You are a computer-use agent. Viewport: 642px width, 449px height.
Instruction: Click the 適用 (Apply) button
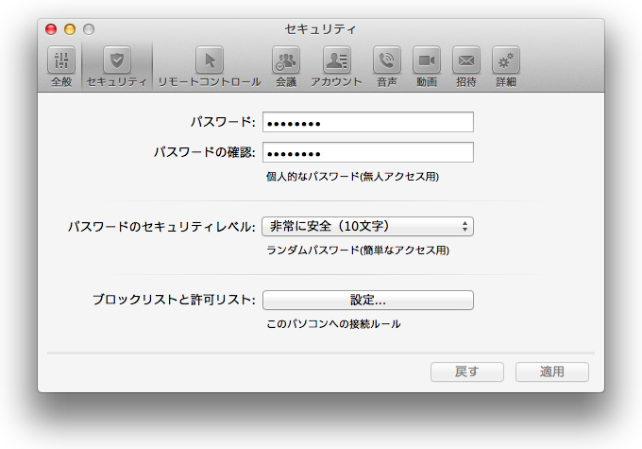point(552,371)
